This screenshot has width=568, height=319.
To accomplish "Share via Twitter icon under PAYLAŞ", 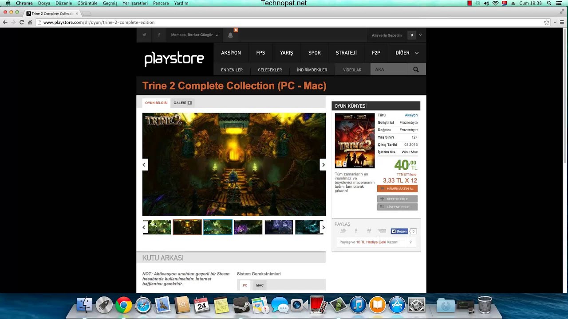I will point(343,231).
